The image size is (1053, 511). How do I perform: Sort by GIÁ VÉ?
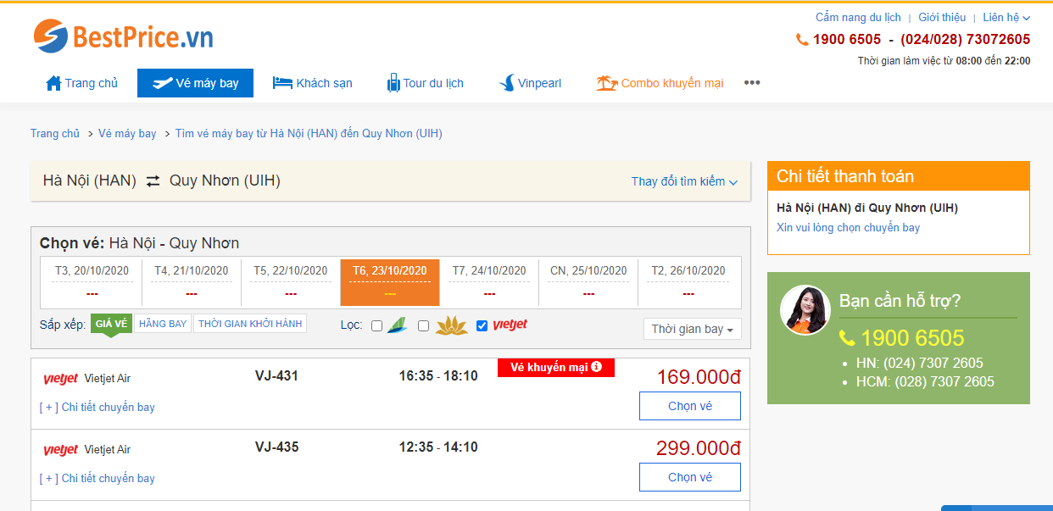111,324
